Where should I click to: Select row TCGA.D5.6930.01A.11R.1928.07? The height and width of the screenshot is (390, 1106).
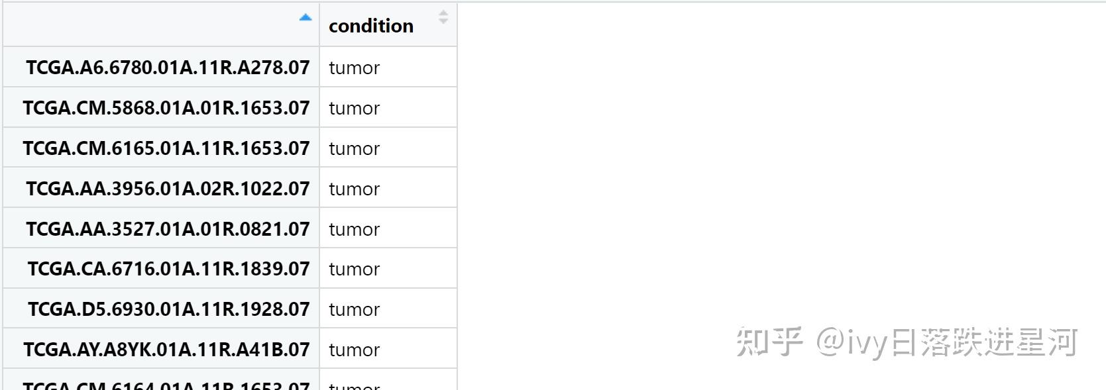click(x=168, y=309)
